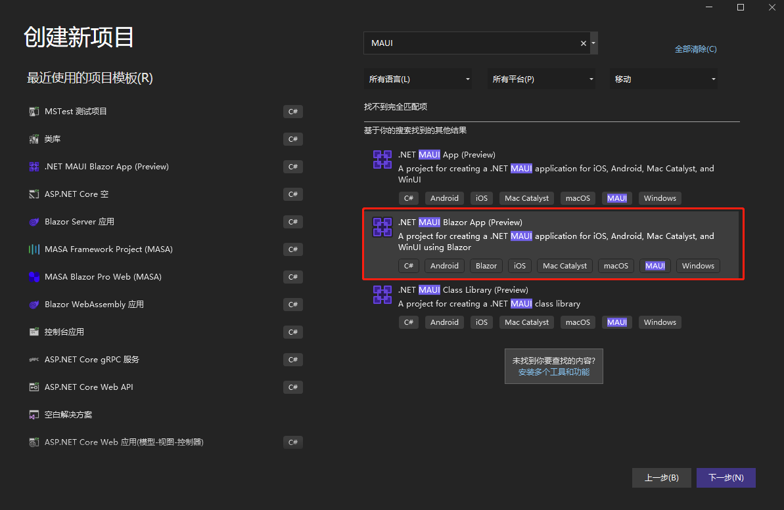Select the ASP.NET Core 空 template icon
Viewport: 784px width, 510px height.
click(x=34, y=194)
